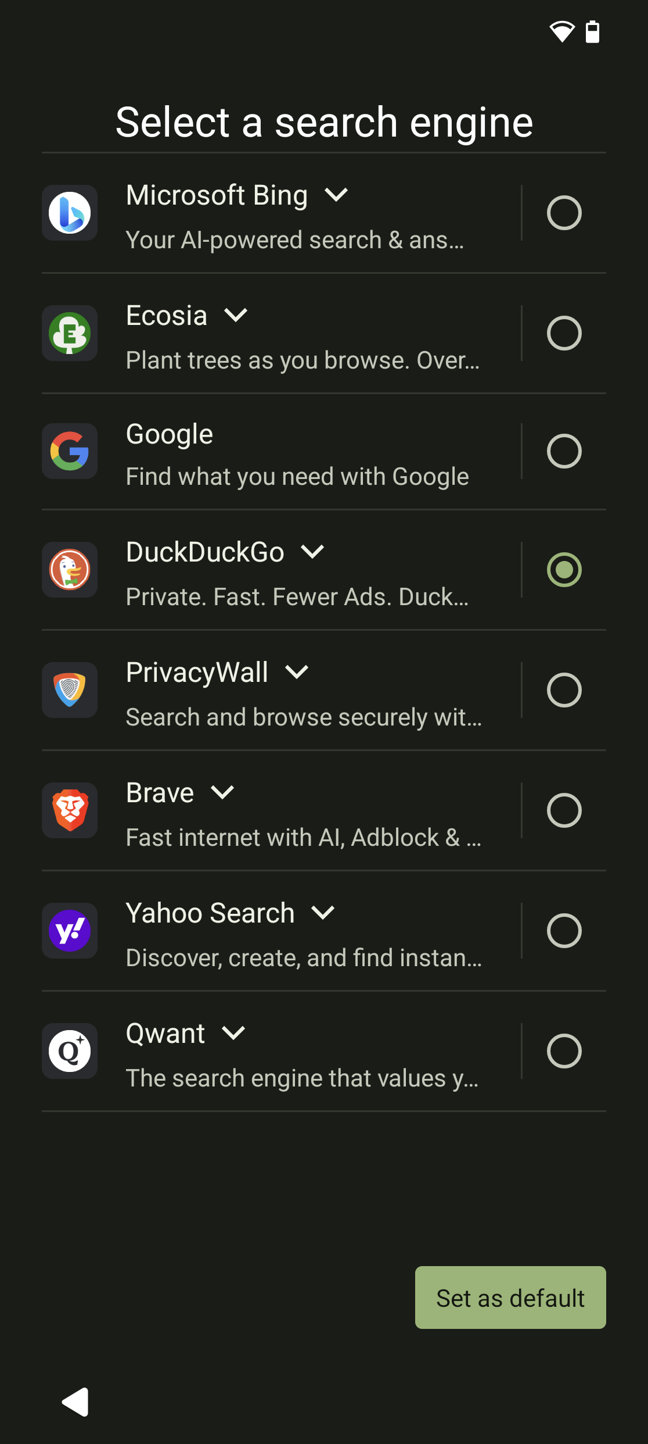This screenshot has height=1444, width=648.
Task: Tap the Brave lion icon
Action: coord(70,810)
